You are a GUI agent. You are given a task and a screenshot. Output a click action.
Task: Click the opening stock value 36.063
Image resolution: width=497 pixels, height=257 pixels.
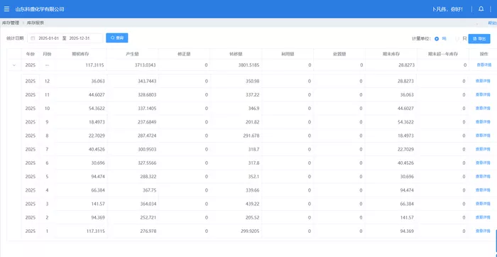tap(98, 81)
